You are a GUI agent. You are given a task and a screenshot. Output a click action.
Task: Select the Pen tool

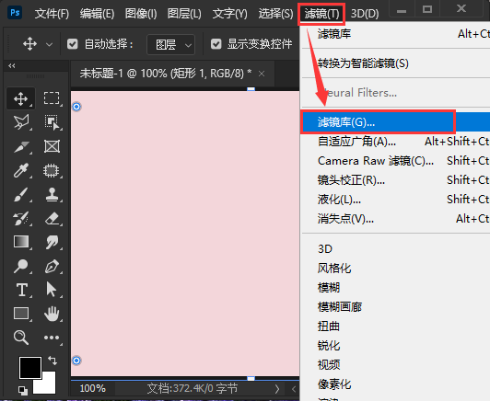[52, 266]
